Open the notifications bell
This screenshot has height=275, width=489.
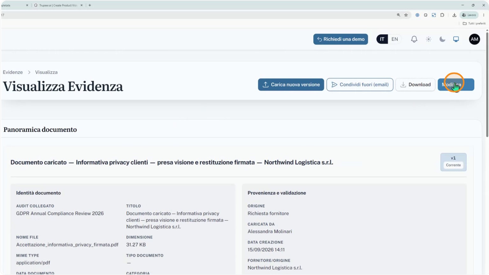click(x=414, y=39)
